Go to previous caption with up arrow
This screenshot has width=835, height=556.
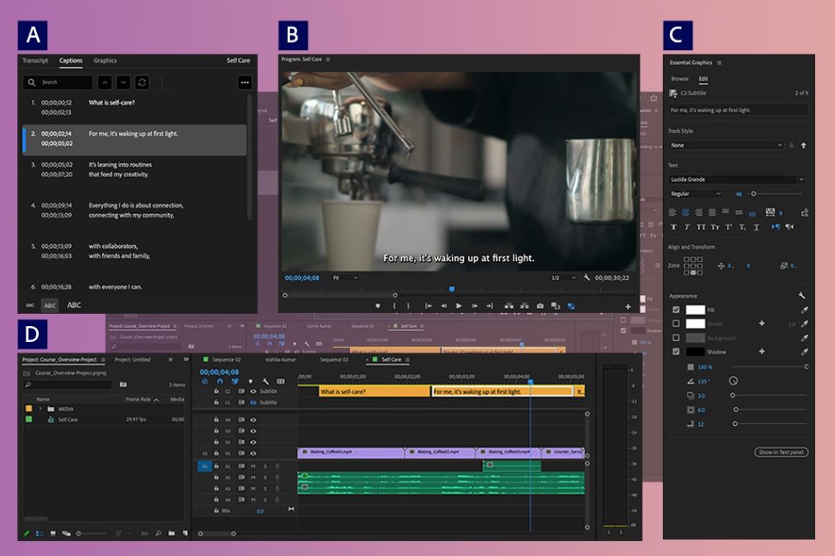pyautogui.click(x=105, y=82)
